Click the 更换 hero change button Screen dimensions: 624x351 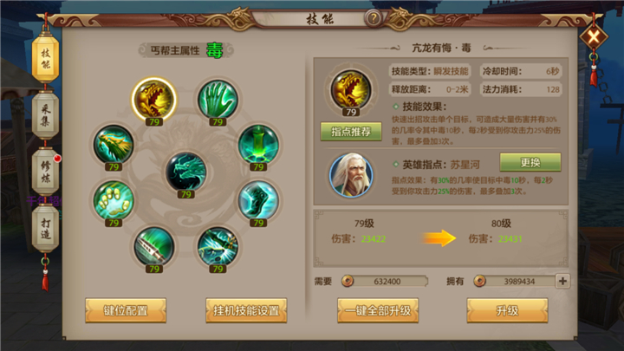[x=530, y=162]
